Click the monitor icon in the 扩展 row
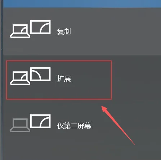 pos(40,74)
